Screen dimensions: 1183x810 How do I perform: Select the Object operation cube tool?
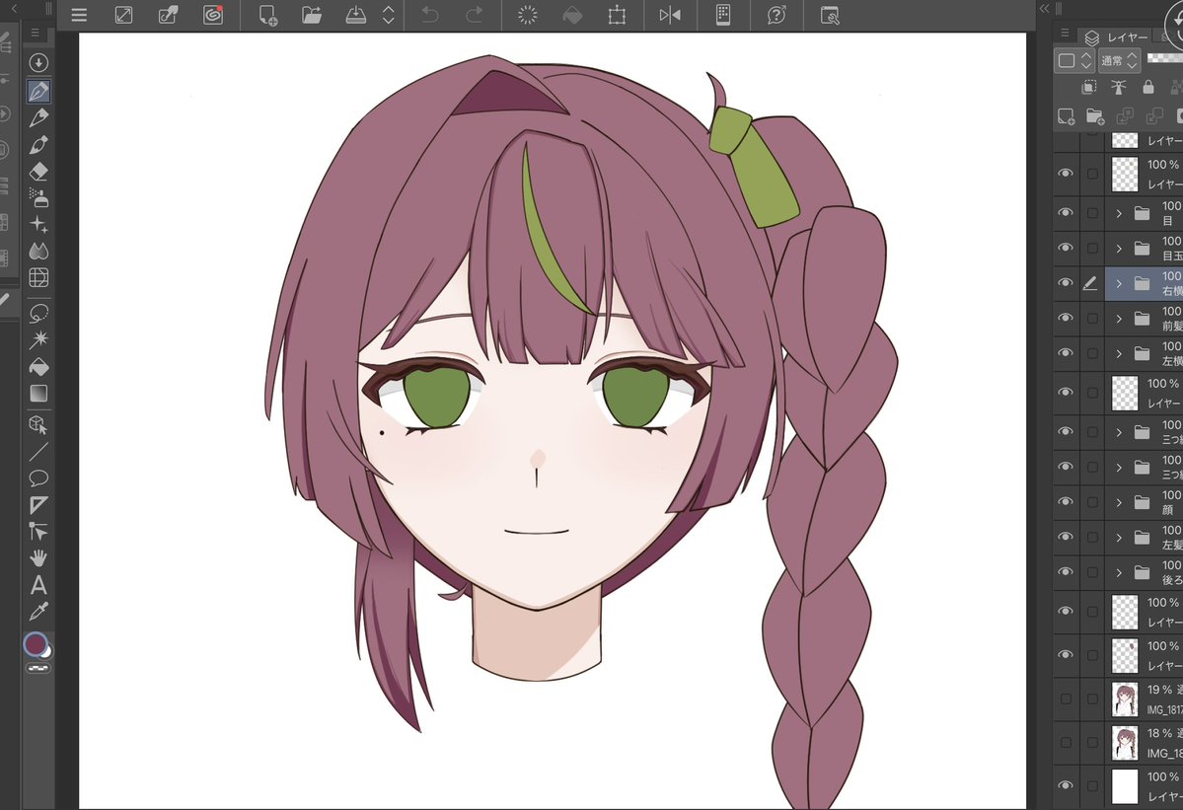click(38, 424)
